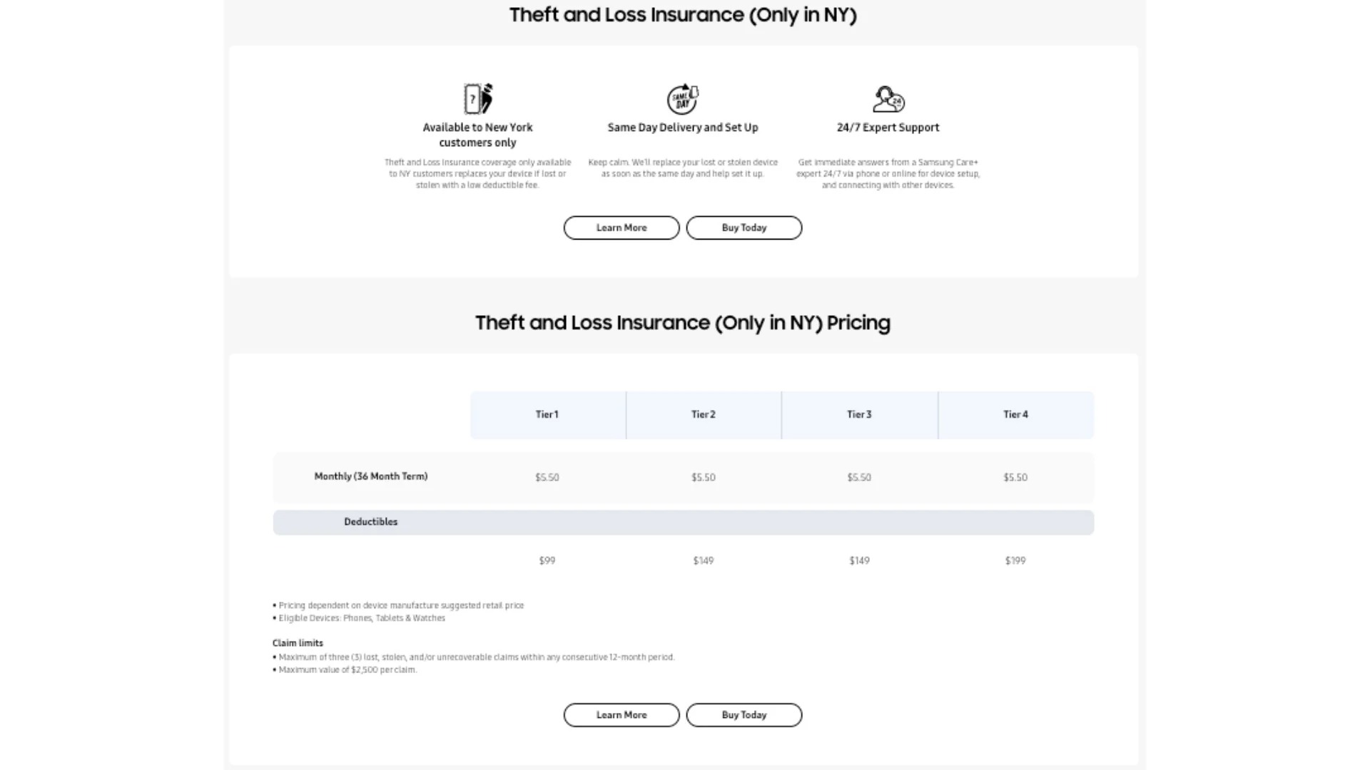Image resolution: width=1370 pixels, height=770 pixels.
Task: Click the Deductibles section bar
Action: [683, 522]
